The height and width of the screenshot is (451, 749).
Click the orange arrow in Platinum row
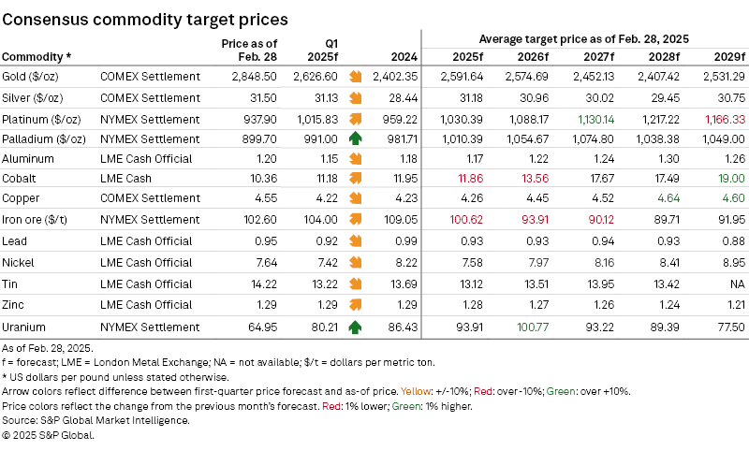pyautogui.click(x=356, y=119)
